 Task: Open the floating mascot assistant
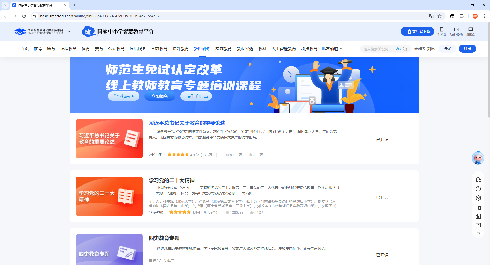pyautogui.click(x=478, y=158)
